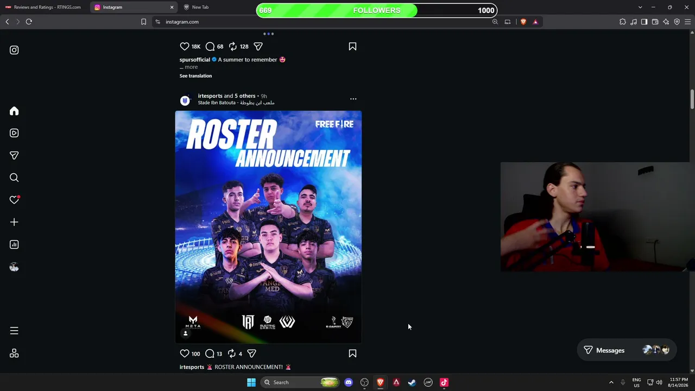695x391 pixels.
Task: Expand spursofficial caption with 'more'
Action: 191,67
